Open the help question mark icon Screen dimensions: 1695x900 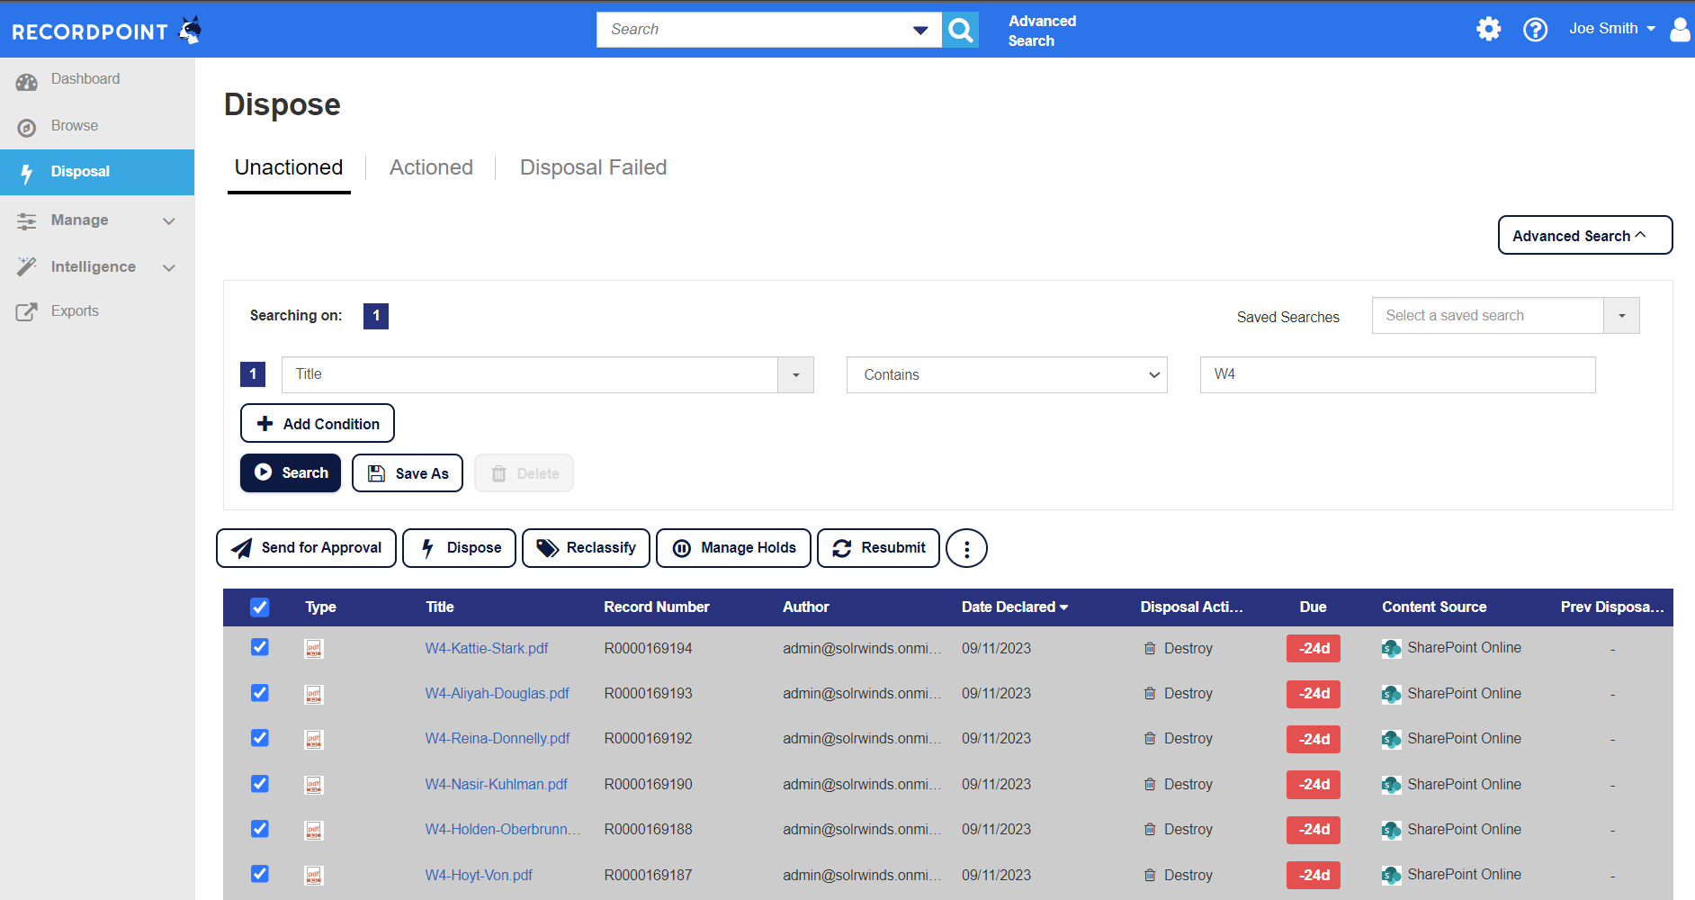[1535, 30]
